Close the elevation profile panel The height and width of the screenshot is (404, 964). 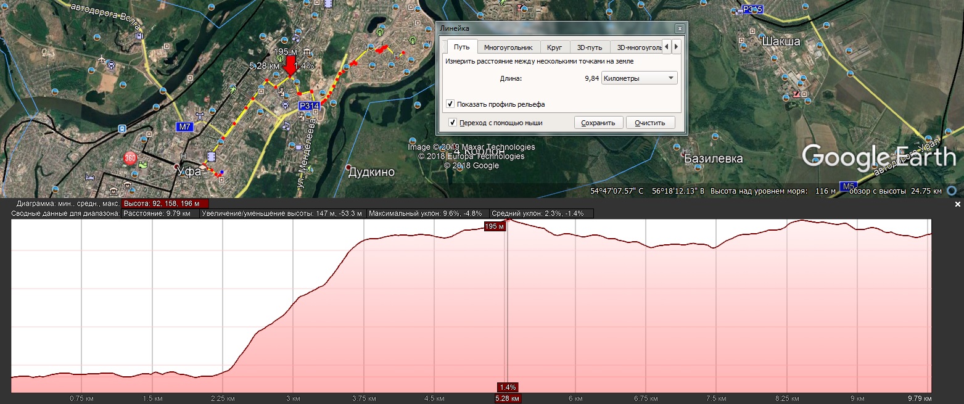(958, 204)
